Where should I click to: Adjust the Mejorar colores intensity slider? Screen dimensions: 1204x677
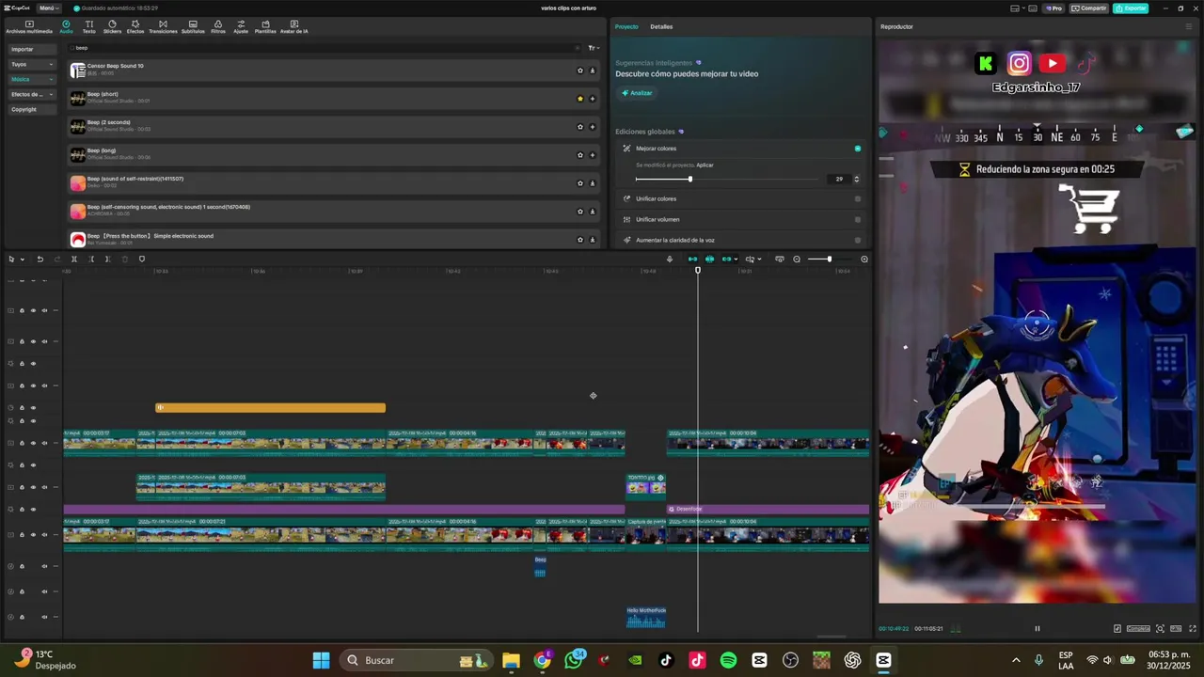726,179
